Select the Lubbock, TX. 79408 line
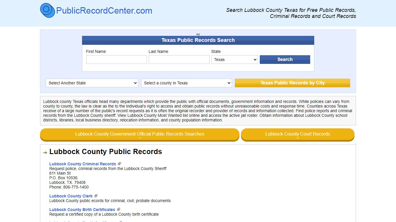This screenshot has width=396, height=222. tap(67, 182)
